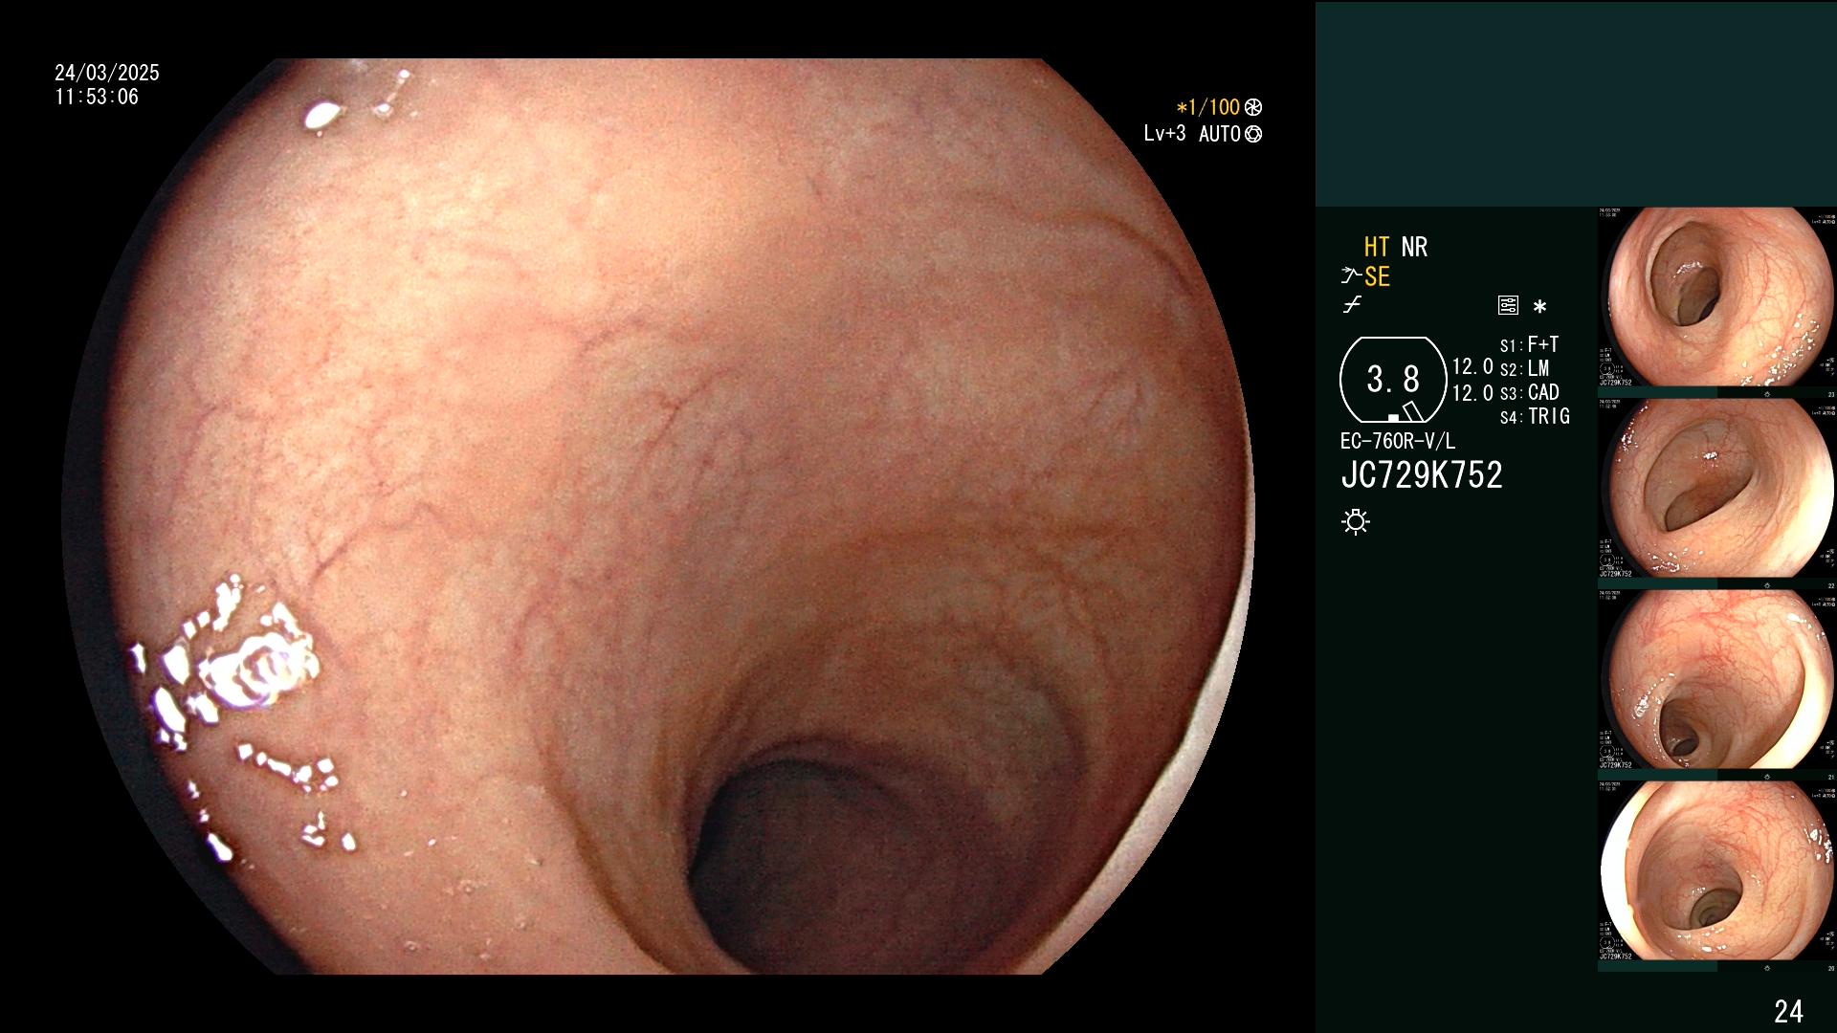Click the image counter 24

coord(1788,1011)
